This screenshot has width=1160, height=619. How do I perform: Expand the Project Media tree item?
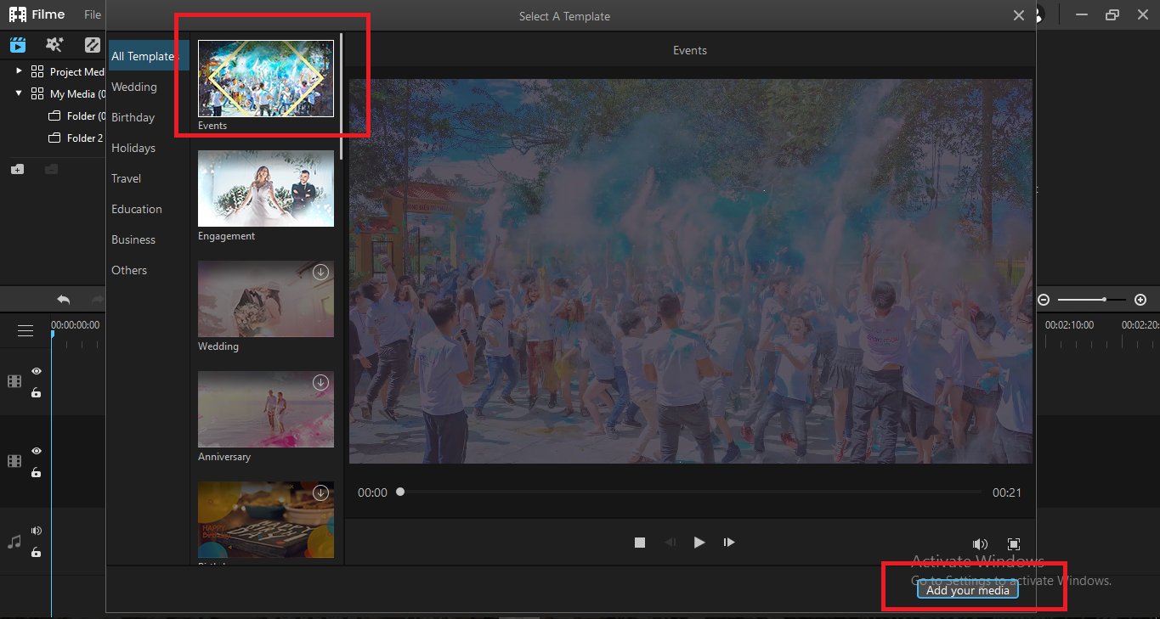(x=19, y=71)
